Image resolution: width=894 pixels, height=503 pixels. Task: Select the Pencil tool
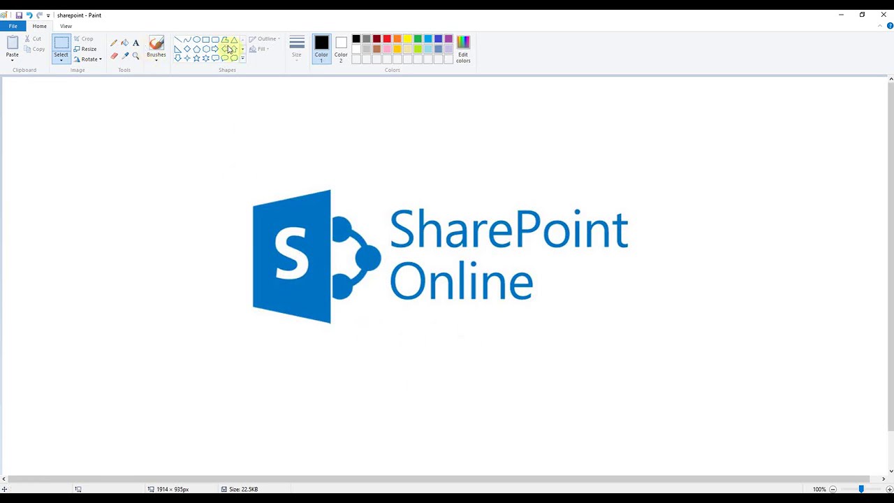pyautogui.click(x=114, y=43)
